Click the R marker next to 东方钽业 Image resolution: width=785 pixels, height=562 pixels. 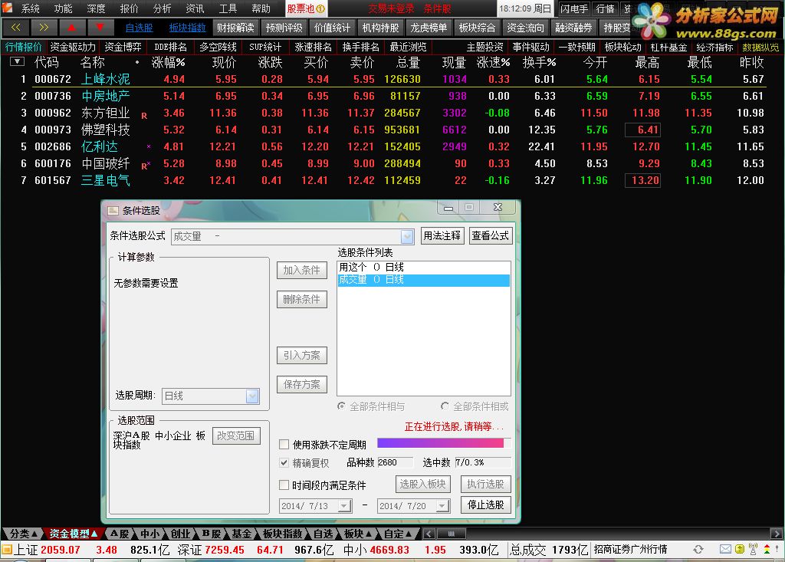pyautogui.click(x=144, y=116)
